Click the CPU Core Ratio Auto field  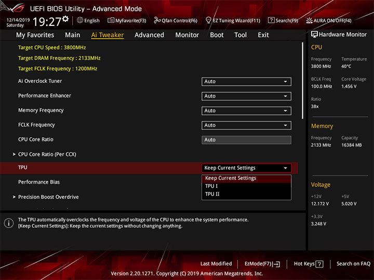pyautogui.click(x=246, y=140)
